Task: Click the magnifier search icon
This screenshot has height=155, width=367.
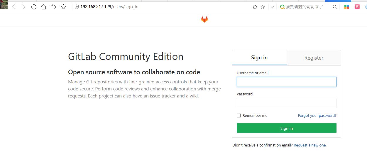Action: tap(335, 7)
